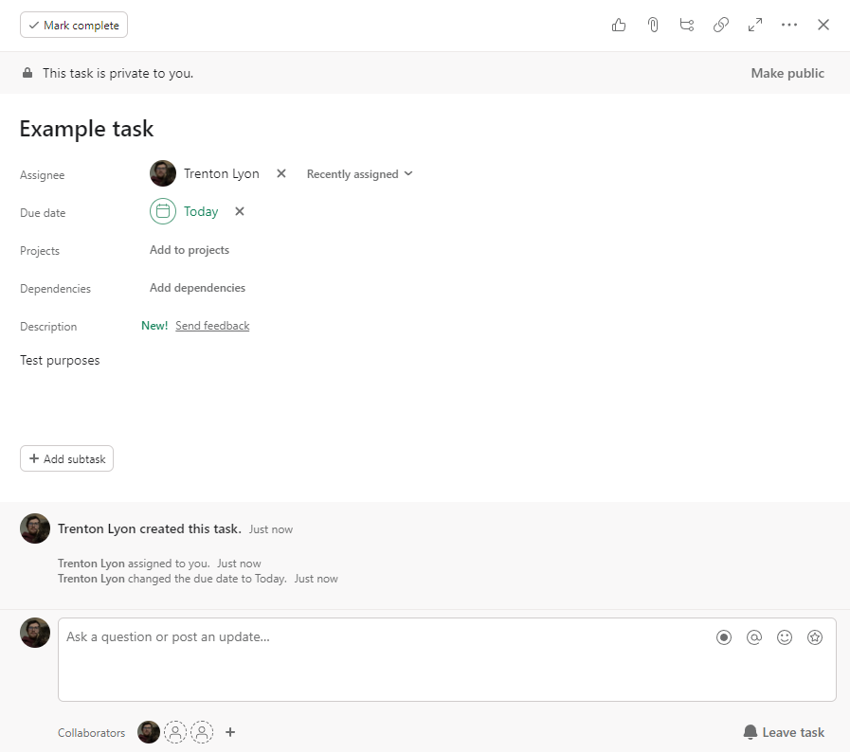Attach a file using the paperclip icon
This screenshot has width=850, height=752.
(653, 25)
